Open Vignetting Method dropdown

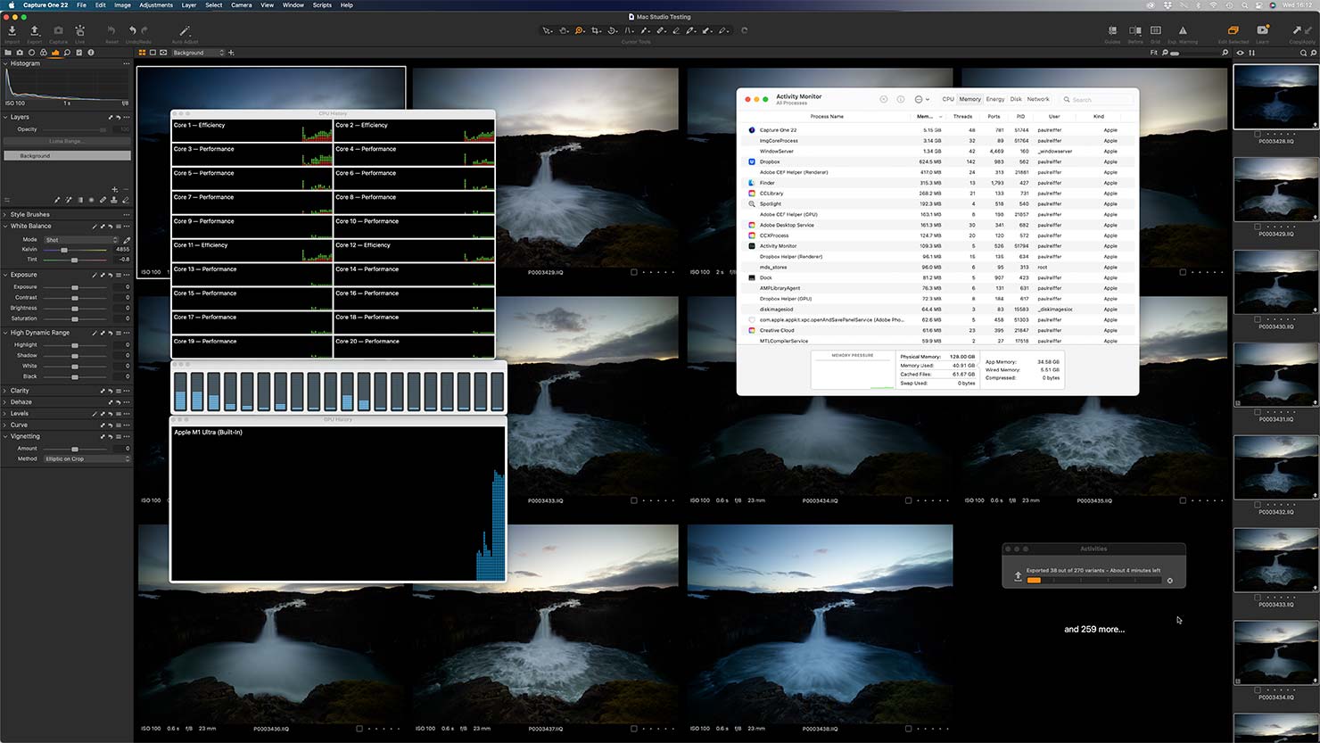click(x=87, y=458)
